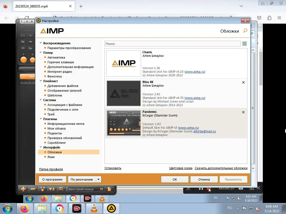Open Ассоциация с файлами page
This screenshot has height=214, width=286.
[65, 105]
